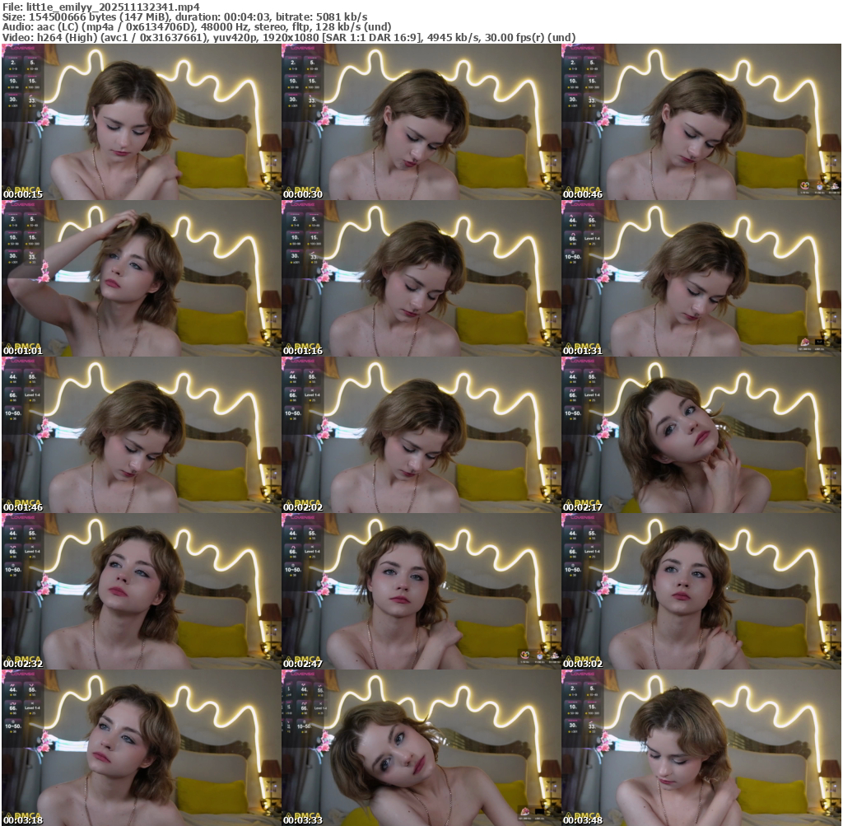
Task: Click the third thumbnail in the top row
Action: [701, 122]
